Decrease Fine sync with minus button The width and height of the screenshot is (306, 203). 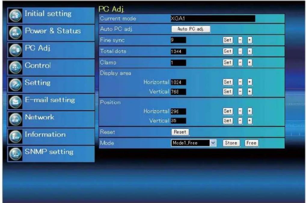(240, 40)
